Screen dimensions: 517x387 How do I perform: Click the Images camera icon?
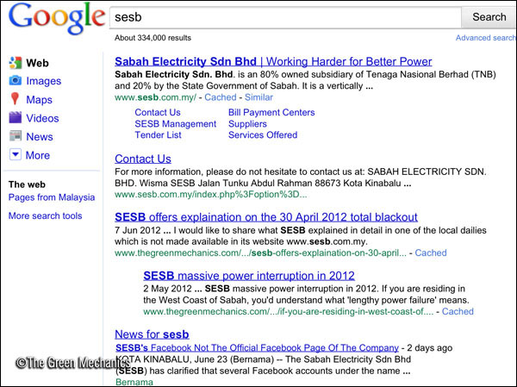click(x=16, y=80)
